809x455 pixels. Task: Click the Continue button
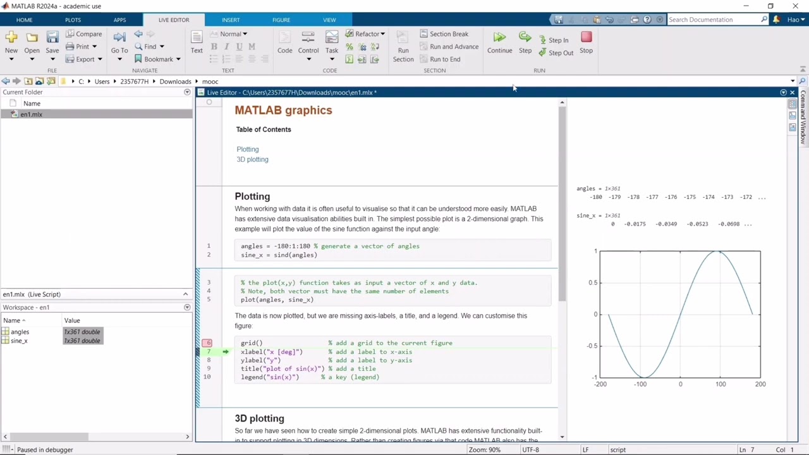click(x=499, y=43)
